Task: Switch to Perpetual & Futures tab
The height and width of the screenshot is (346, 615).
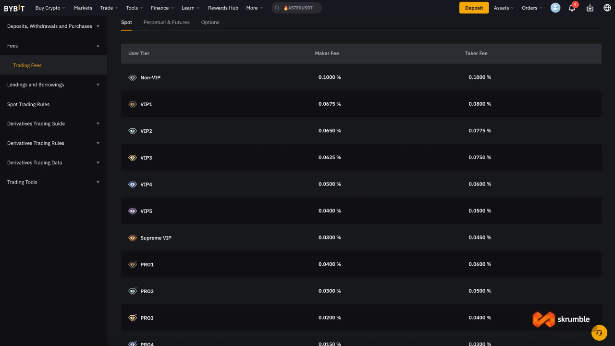Action: click(166, 22)
